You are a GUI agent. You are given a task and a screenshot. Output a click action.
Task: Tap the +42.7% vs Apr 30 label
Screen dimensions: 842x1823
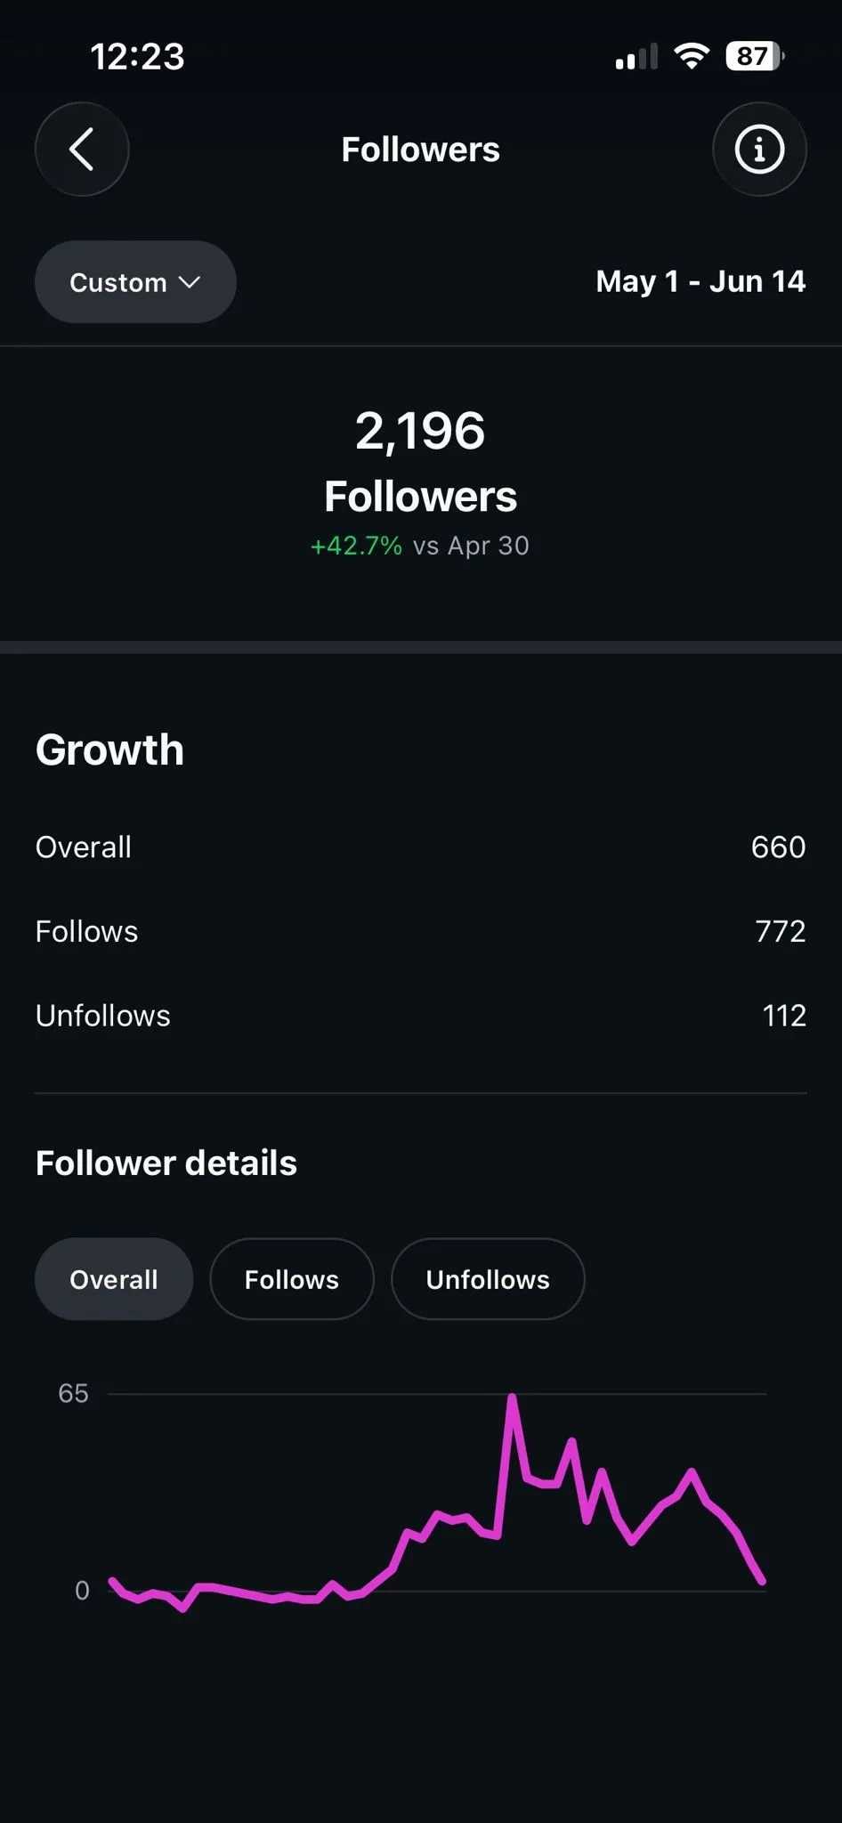420,546
